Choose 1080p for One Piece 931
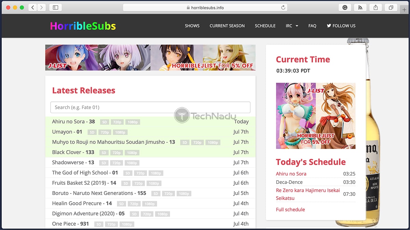Viewport: 410px width, 230px height. pos(127,224)
